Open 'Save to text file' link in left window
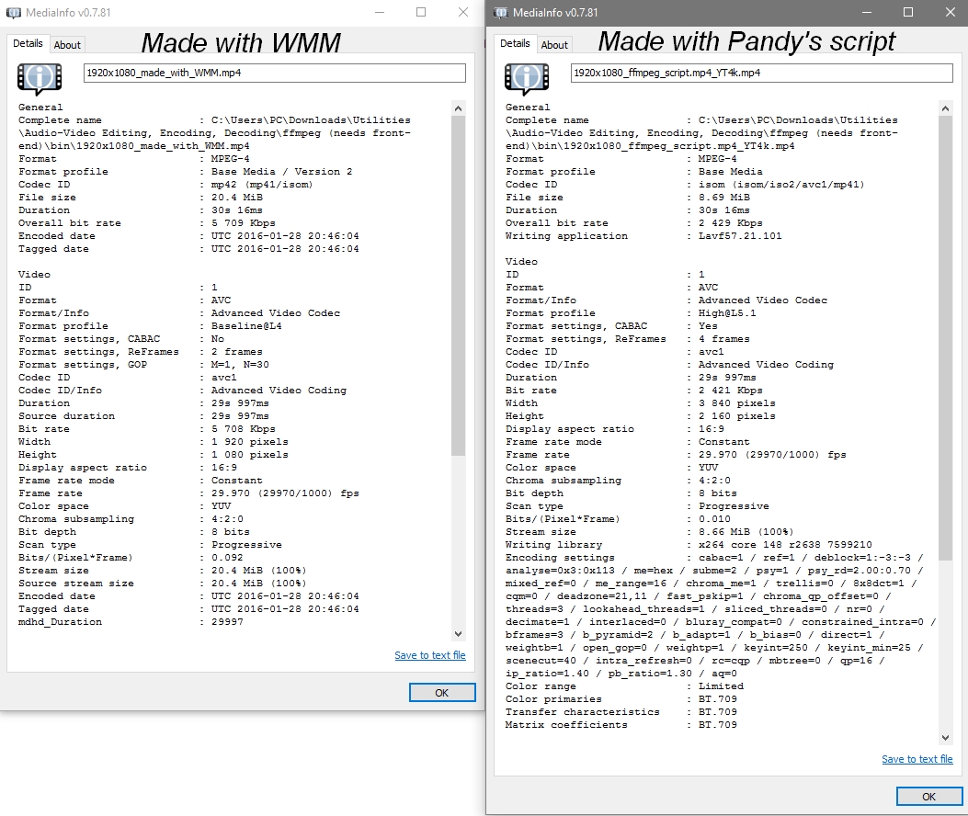Screen dimensions: 968x816 [x=430, y=655]
